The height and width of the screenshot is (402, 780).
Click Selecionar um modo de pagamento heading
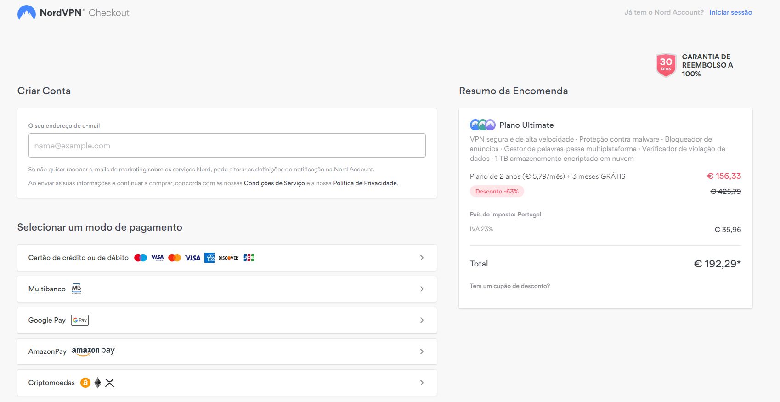coord(100,227)
